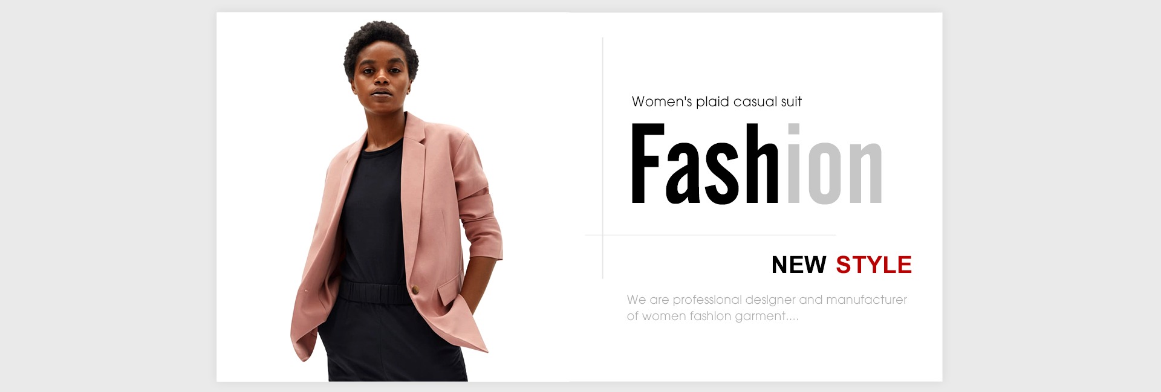Click the horizontal divider line under Fashion
1161x392 pixels.
[711, 235]
